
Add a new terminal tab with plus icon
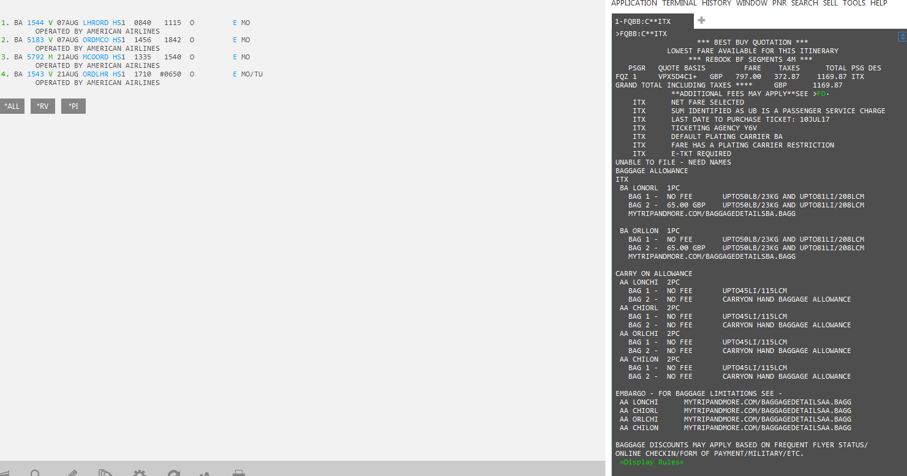point(701,20)
